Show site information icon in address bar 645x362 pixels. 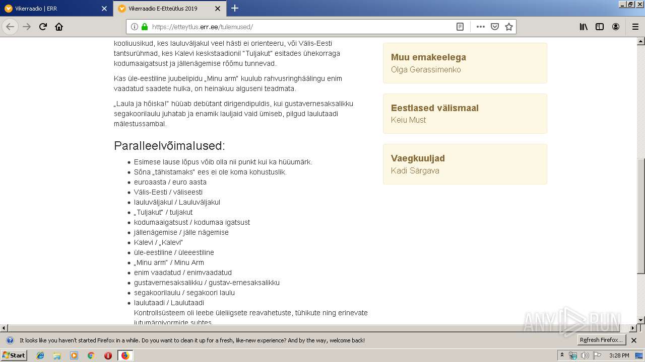coord(135,27)
